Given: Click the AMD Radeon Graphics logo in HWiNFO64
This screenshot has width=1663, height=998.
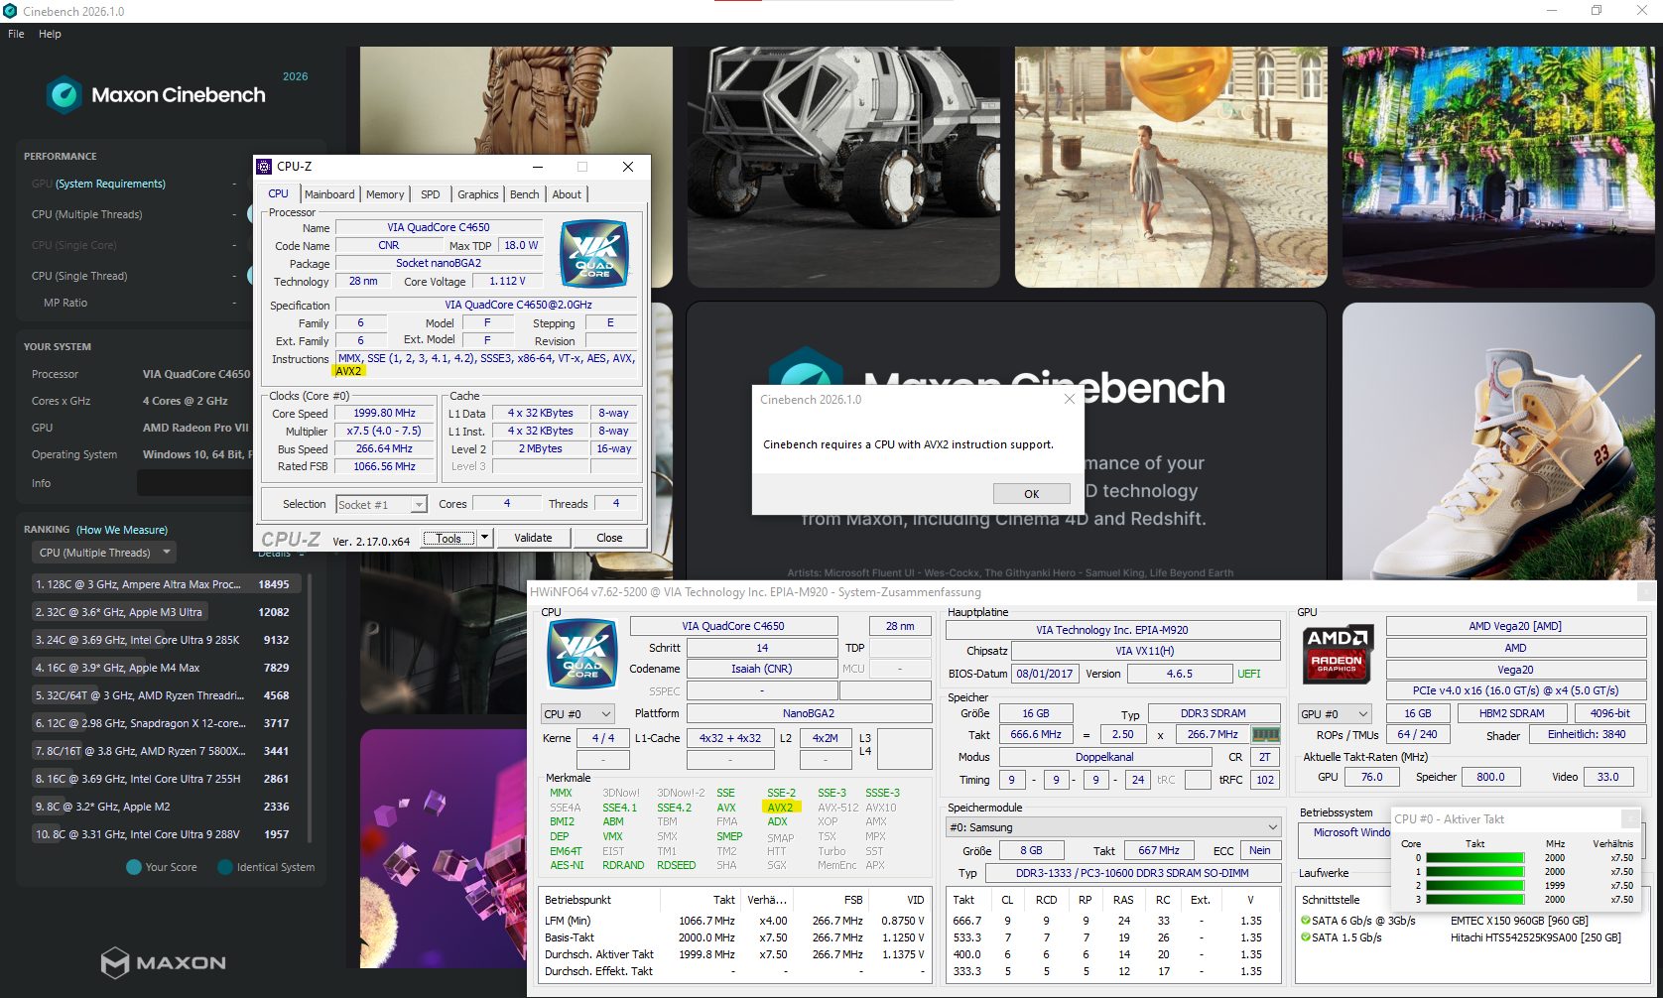Looking at the screenshot, I should [x=1337, y=654].
